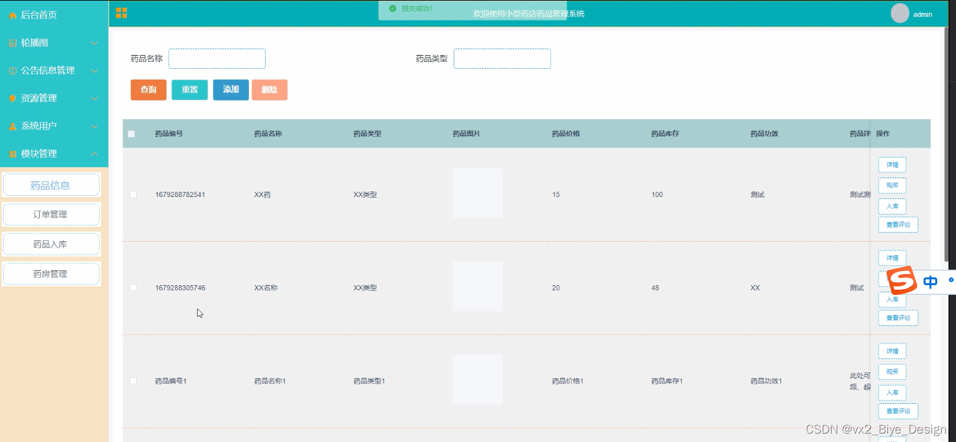Screen dimensions: 956x442
Task: Expand the 公告信息管理 menu chevron
Action: click(x=95, y=71)
